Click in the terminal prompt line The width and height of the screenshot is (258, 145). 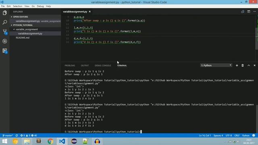point(103,132)
